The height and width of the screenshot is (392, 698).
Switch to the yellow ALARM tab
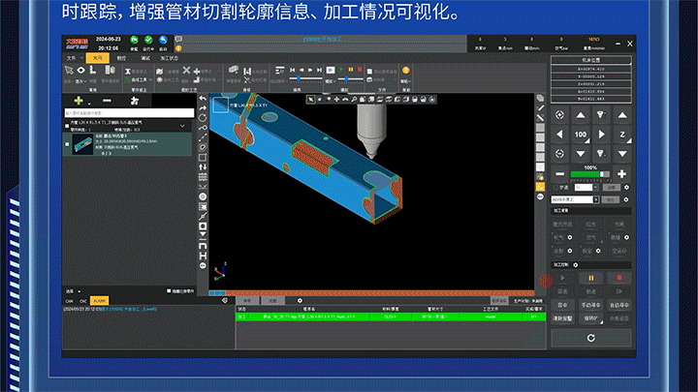(x=99, y=301)
